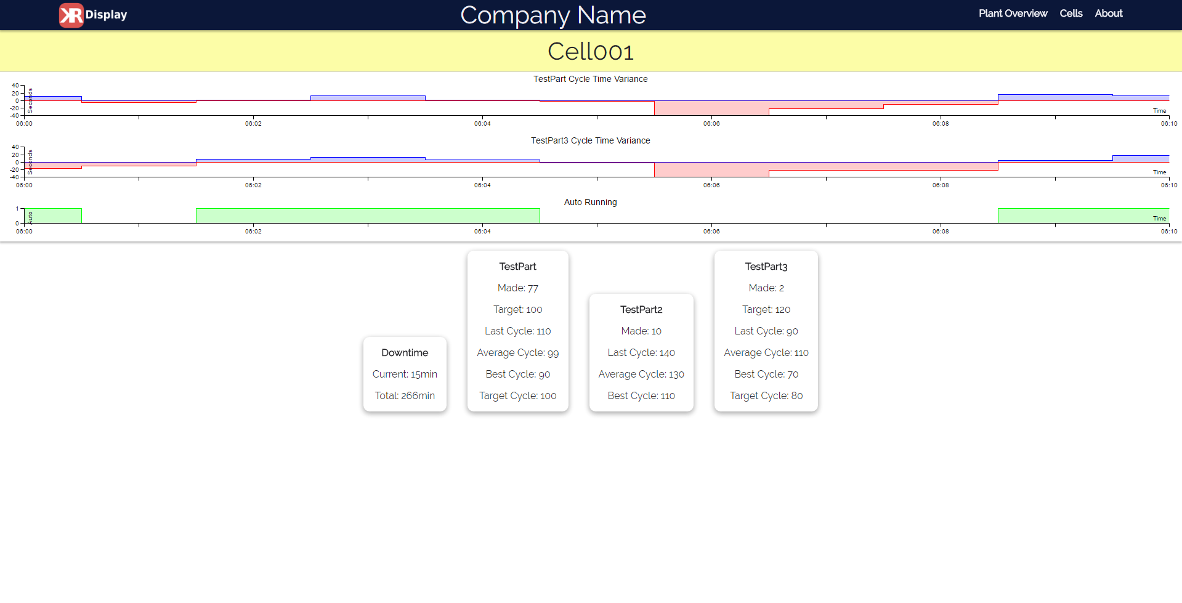
Task: Click TestPart2 Last Cycle: 140
Action: [641, 353]
